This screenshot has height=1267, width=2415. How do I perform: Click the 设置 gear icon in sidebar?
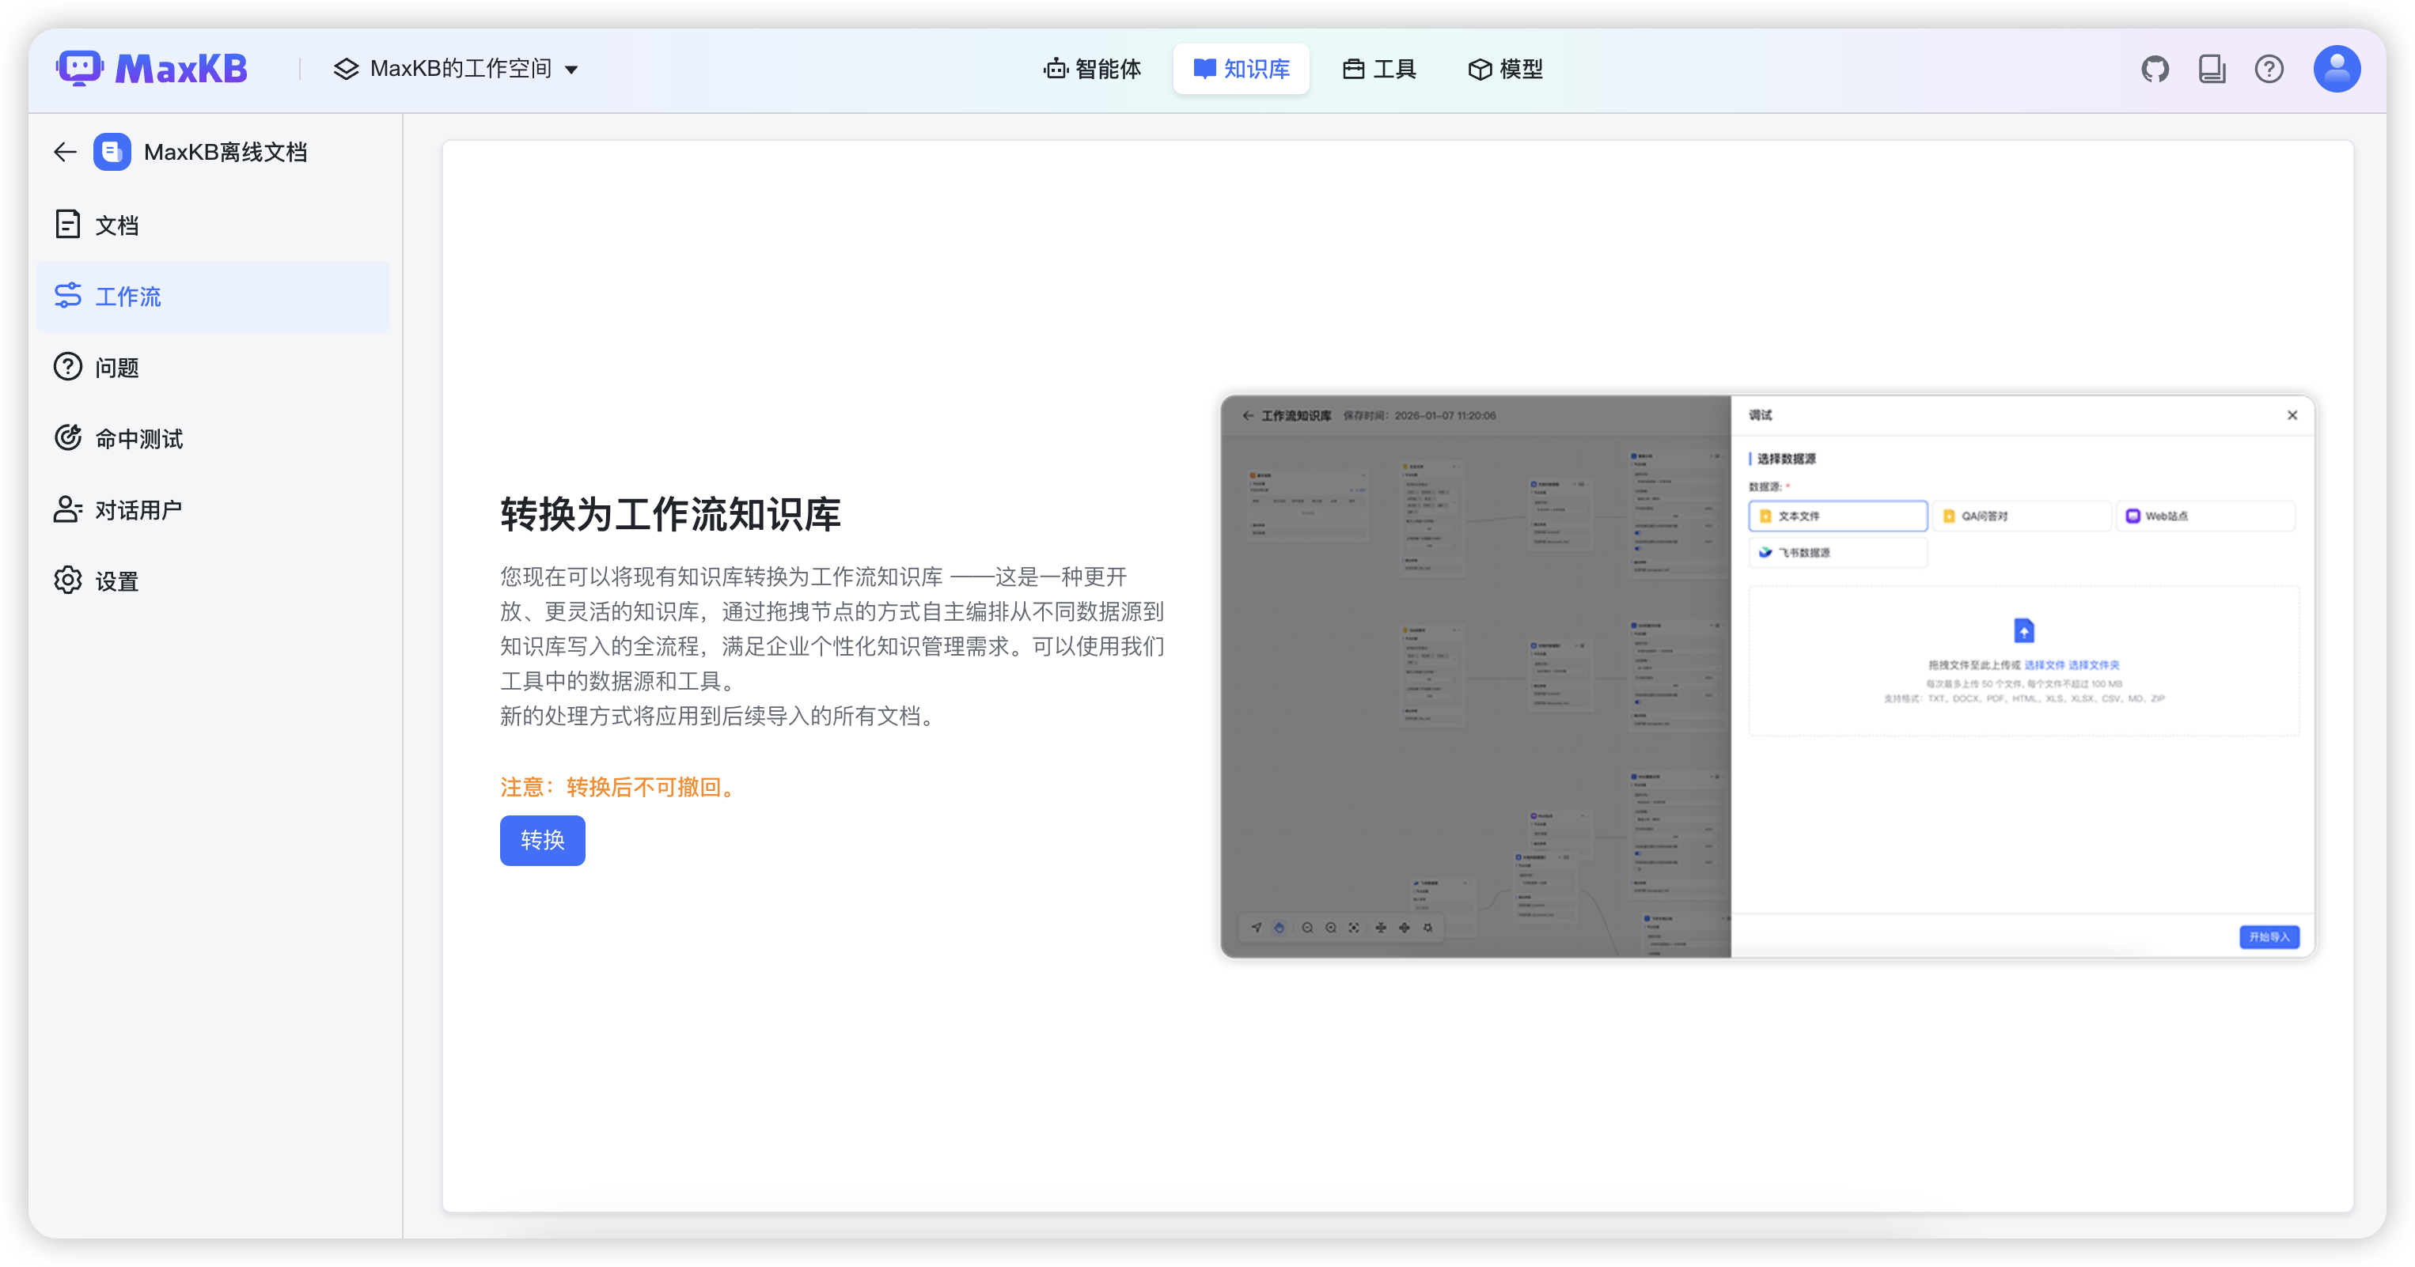point(67,580)
